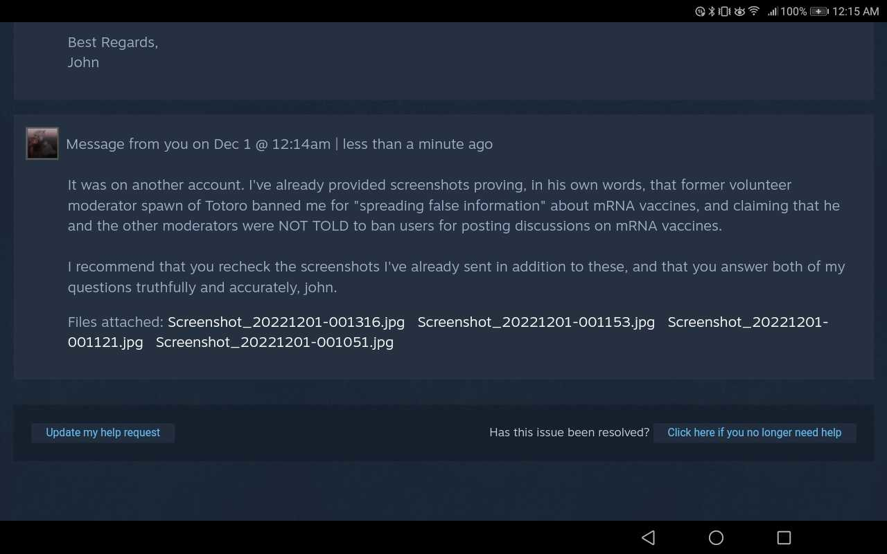Tap the Wi-Fi status icon
887x554 pixels.
pyautogui.click(x=753, y=12)
